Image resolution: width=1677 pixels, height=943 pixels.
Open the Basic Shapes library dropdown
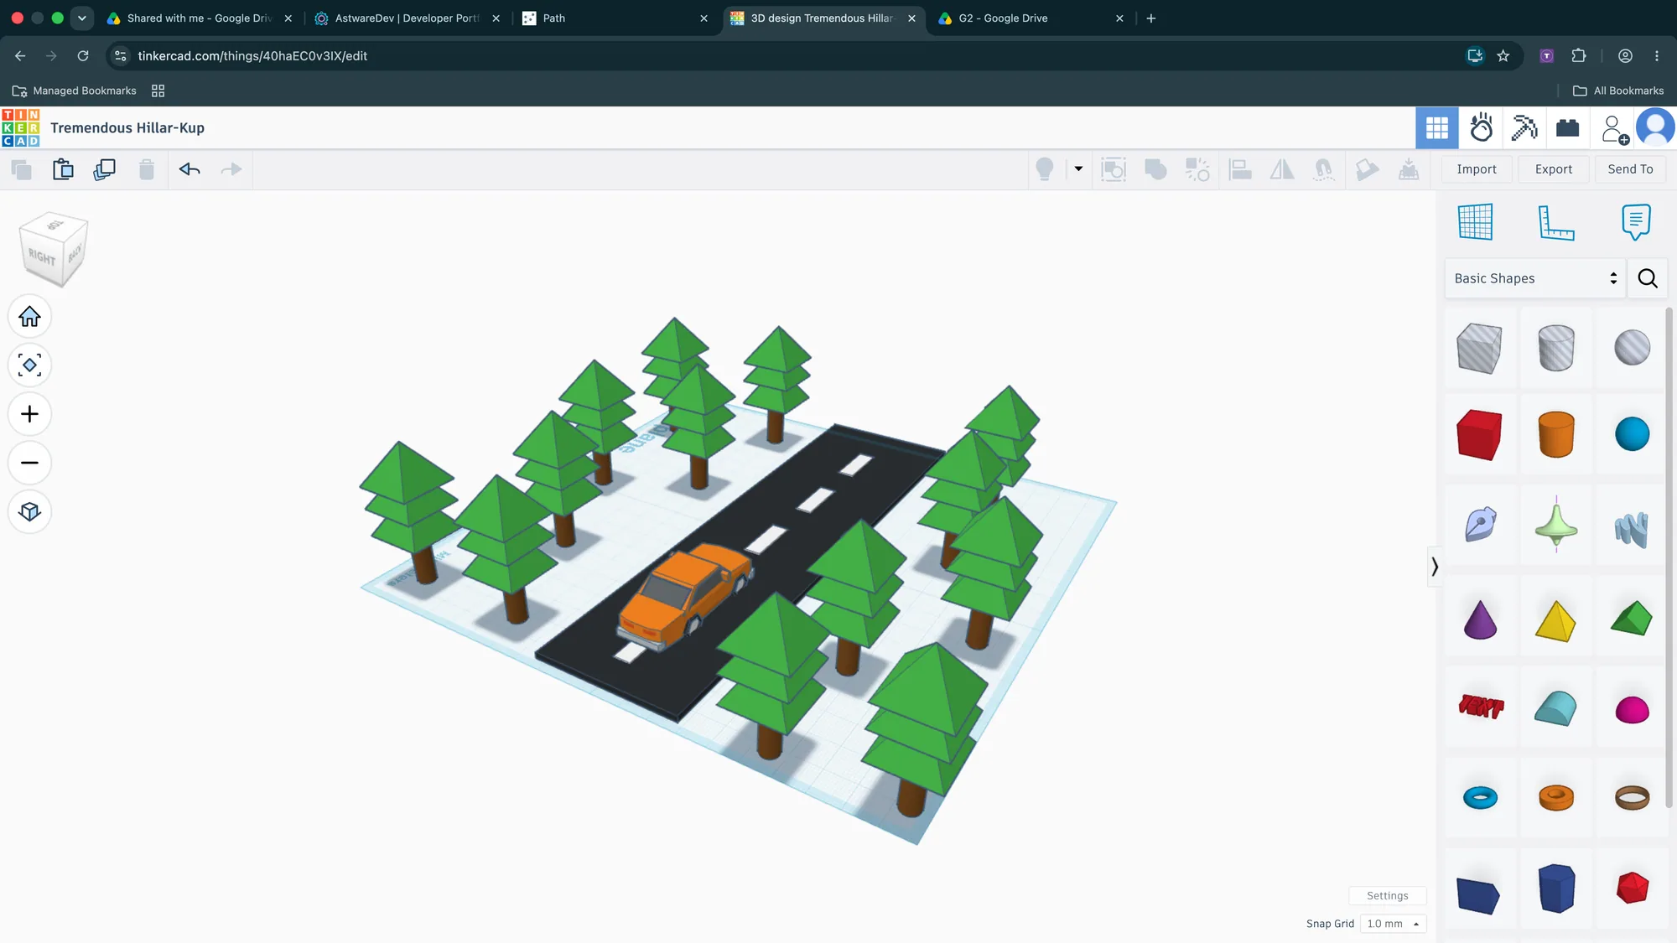(1534, 278)
